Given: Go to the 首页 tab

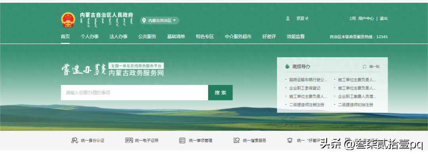Looking at the screenshot, I should 65,37.
